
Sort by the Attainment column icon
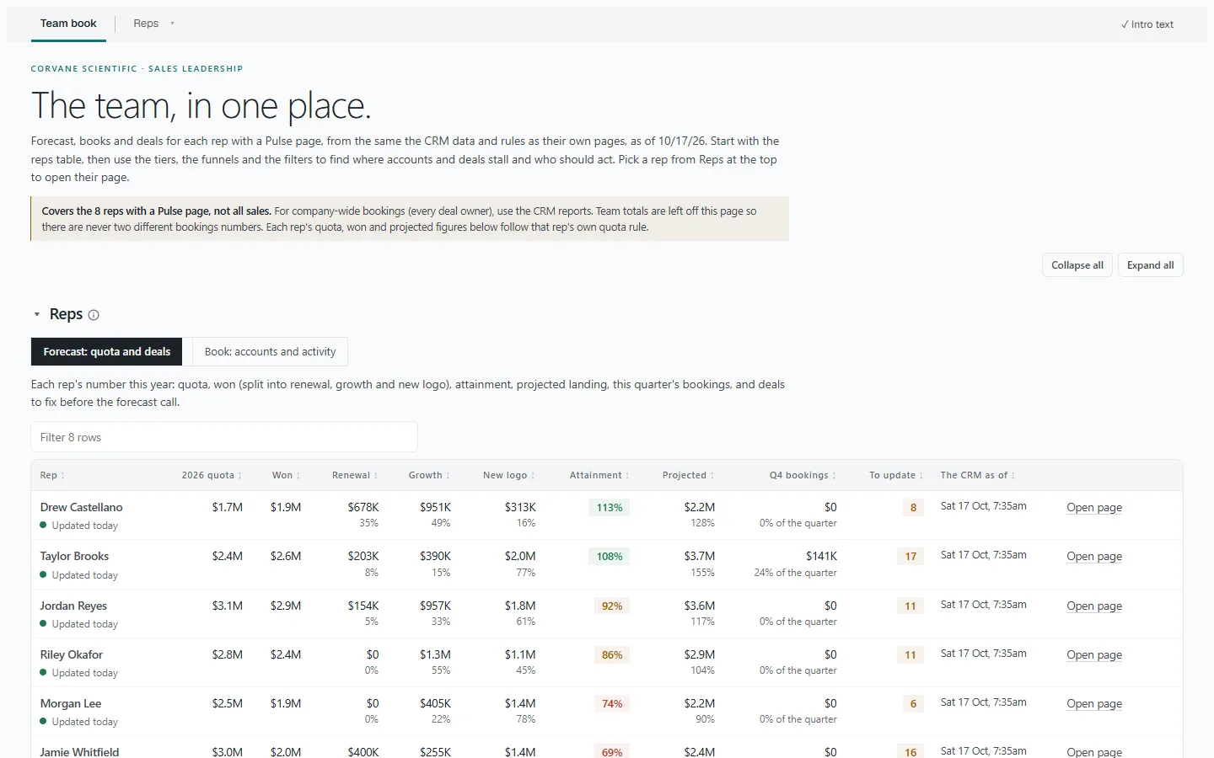click(x=627, y=476)
